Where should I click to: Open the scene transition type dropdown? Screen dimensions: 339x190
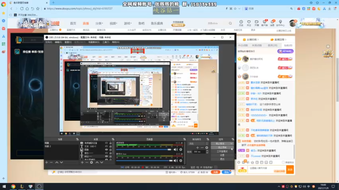click(x=198, y=144)
